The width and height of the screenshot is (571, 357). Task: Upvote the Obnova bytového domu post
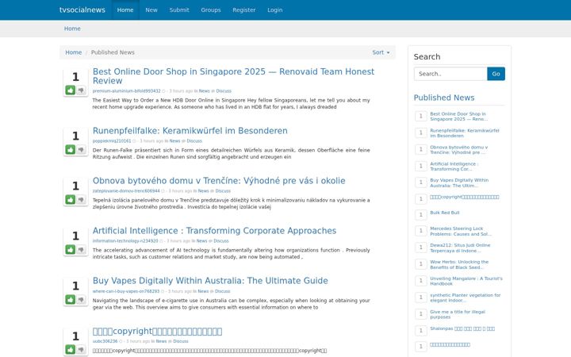71,199
